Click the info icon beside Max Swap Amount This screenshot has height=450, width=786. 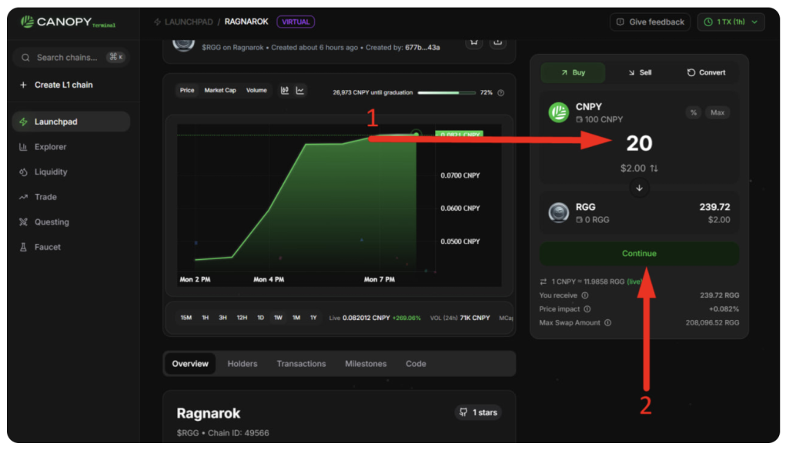coord(607,323)
